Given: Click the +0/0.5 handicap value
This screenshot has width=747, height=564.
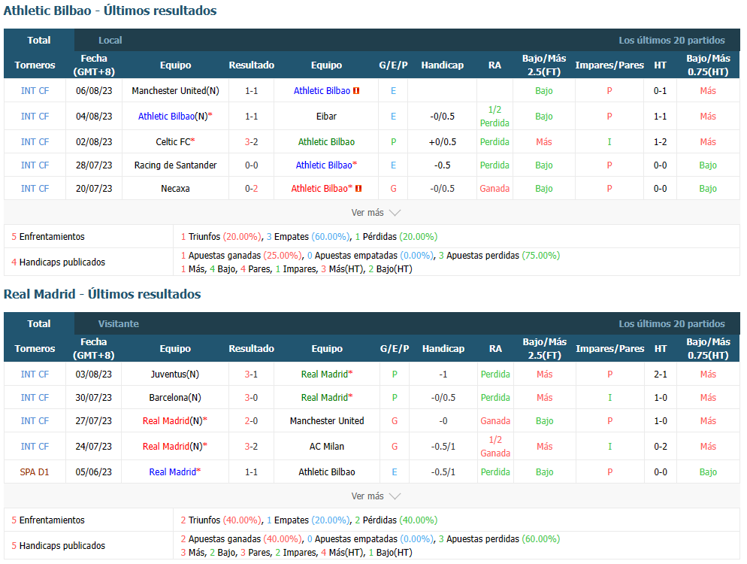Looking at the screenshot, I should click(443, 141).
